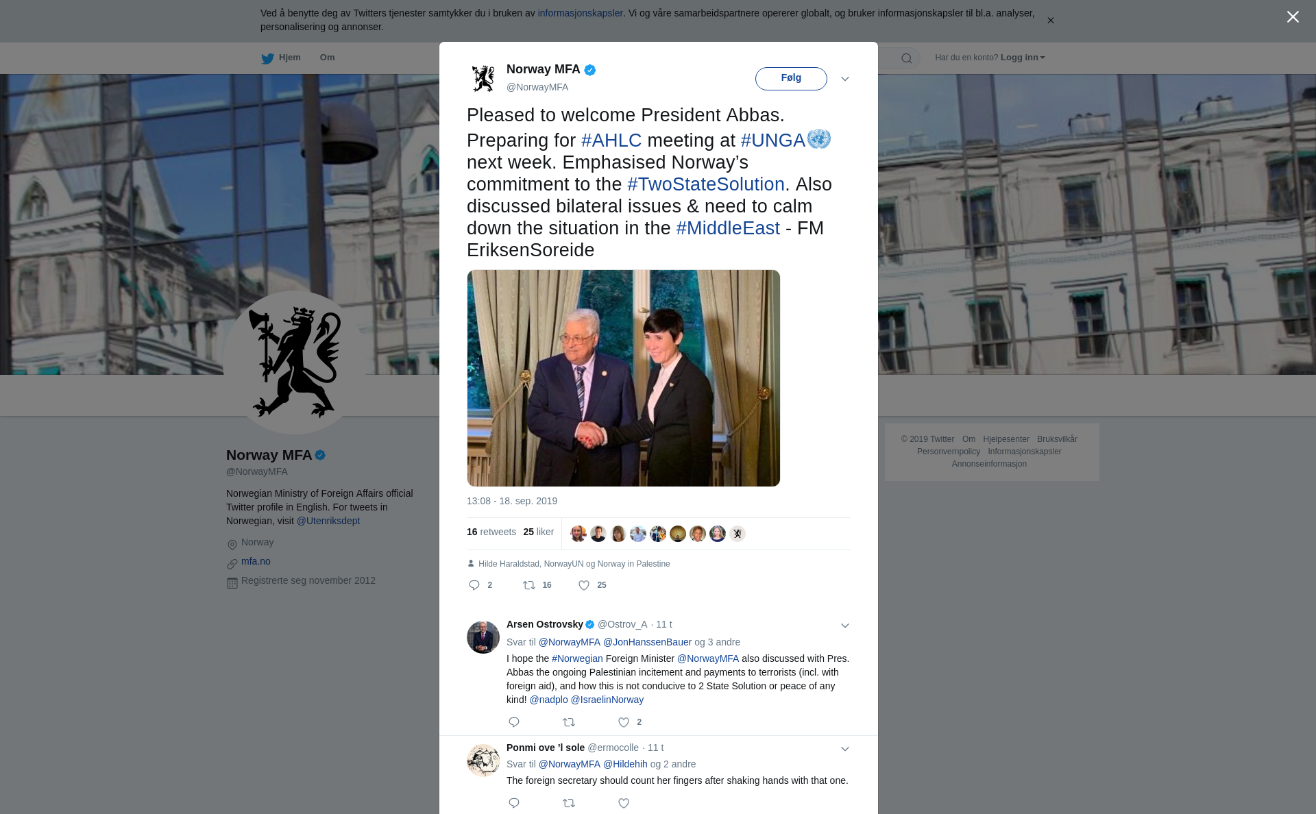
Task: Reply to Ponmi ove 'l sole's comment
Action: pos(514,803)
